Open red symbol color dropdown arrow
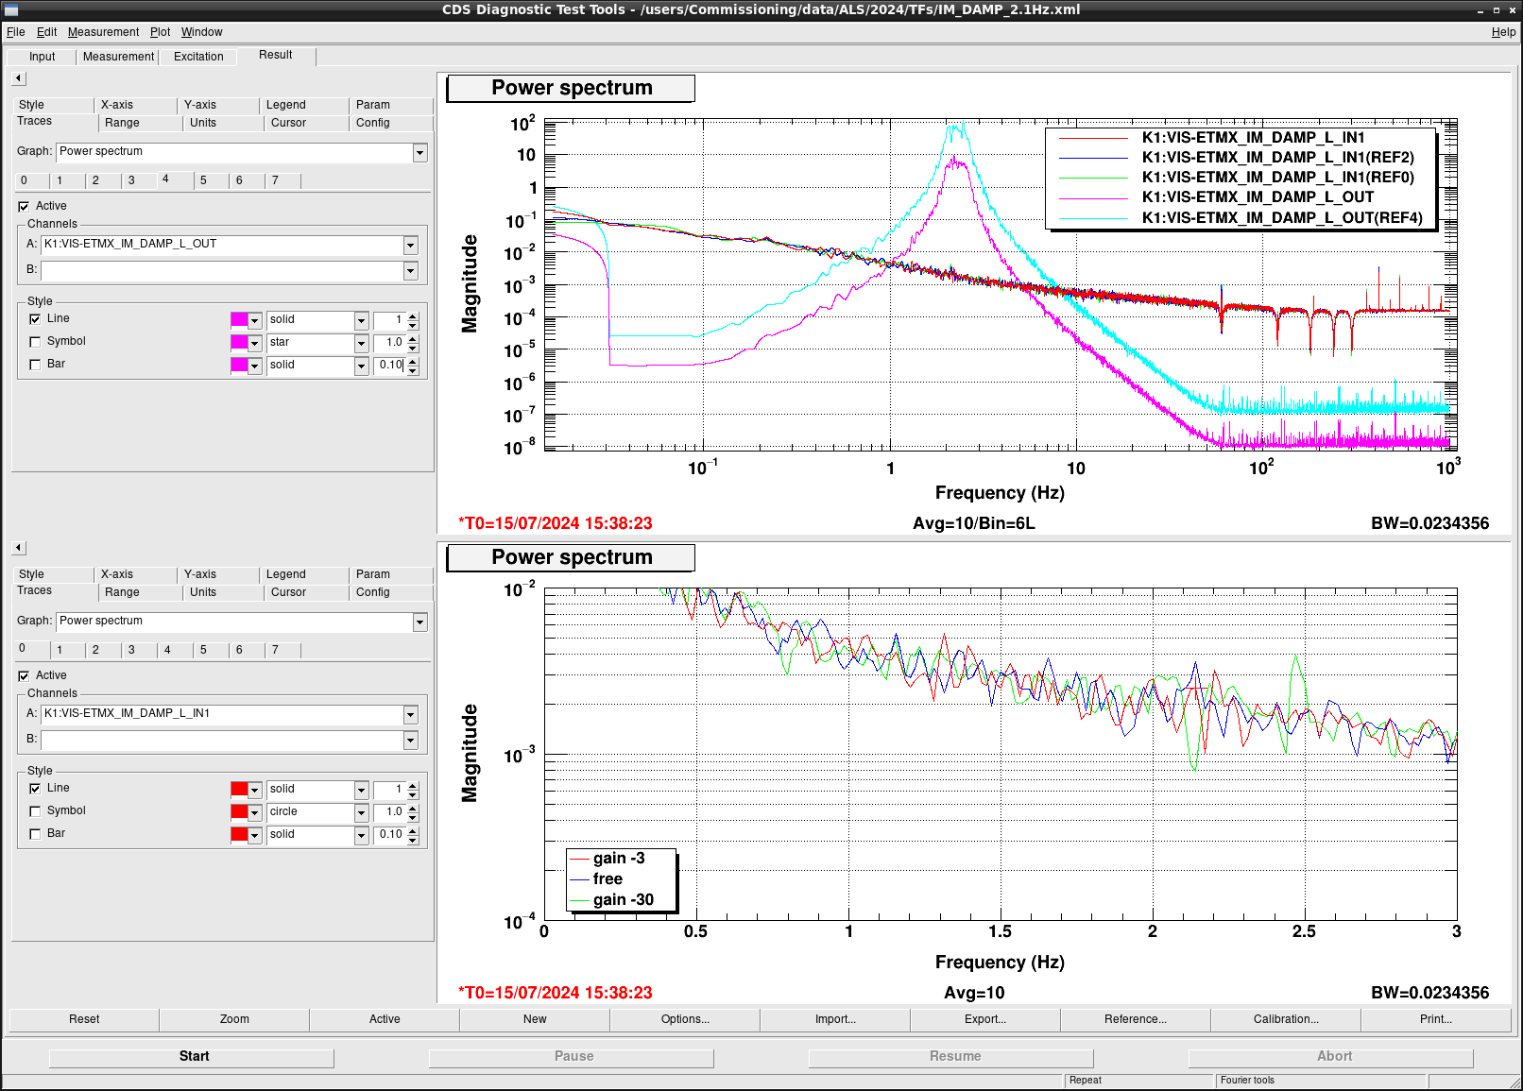Viewport: 1523px width, 1091px height. pyautogui.click(x=254, y=812)
